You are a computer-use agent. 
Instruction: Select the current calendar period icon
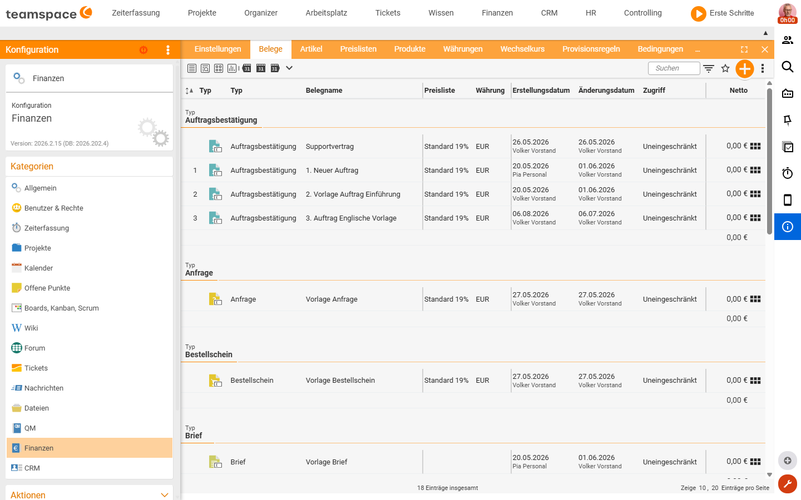click(261, 68)
